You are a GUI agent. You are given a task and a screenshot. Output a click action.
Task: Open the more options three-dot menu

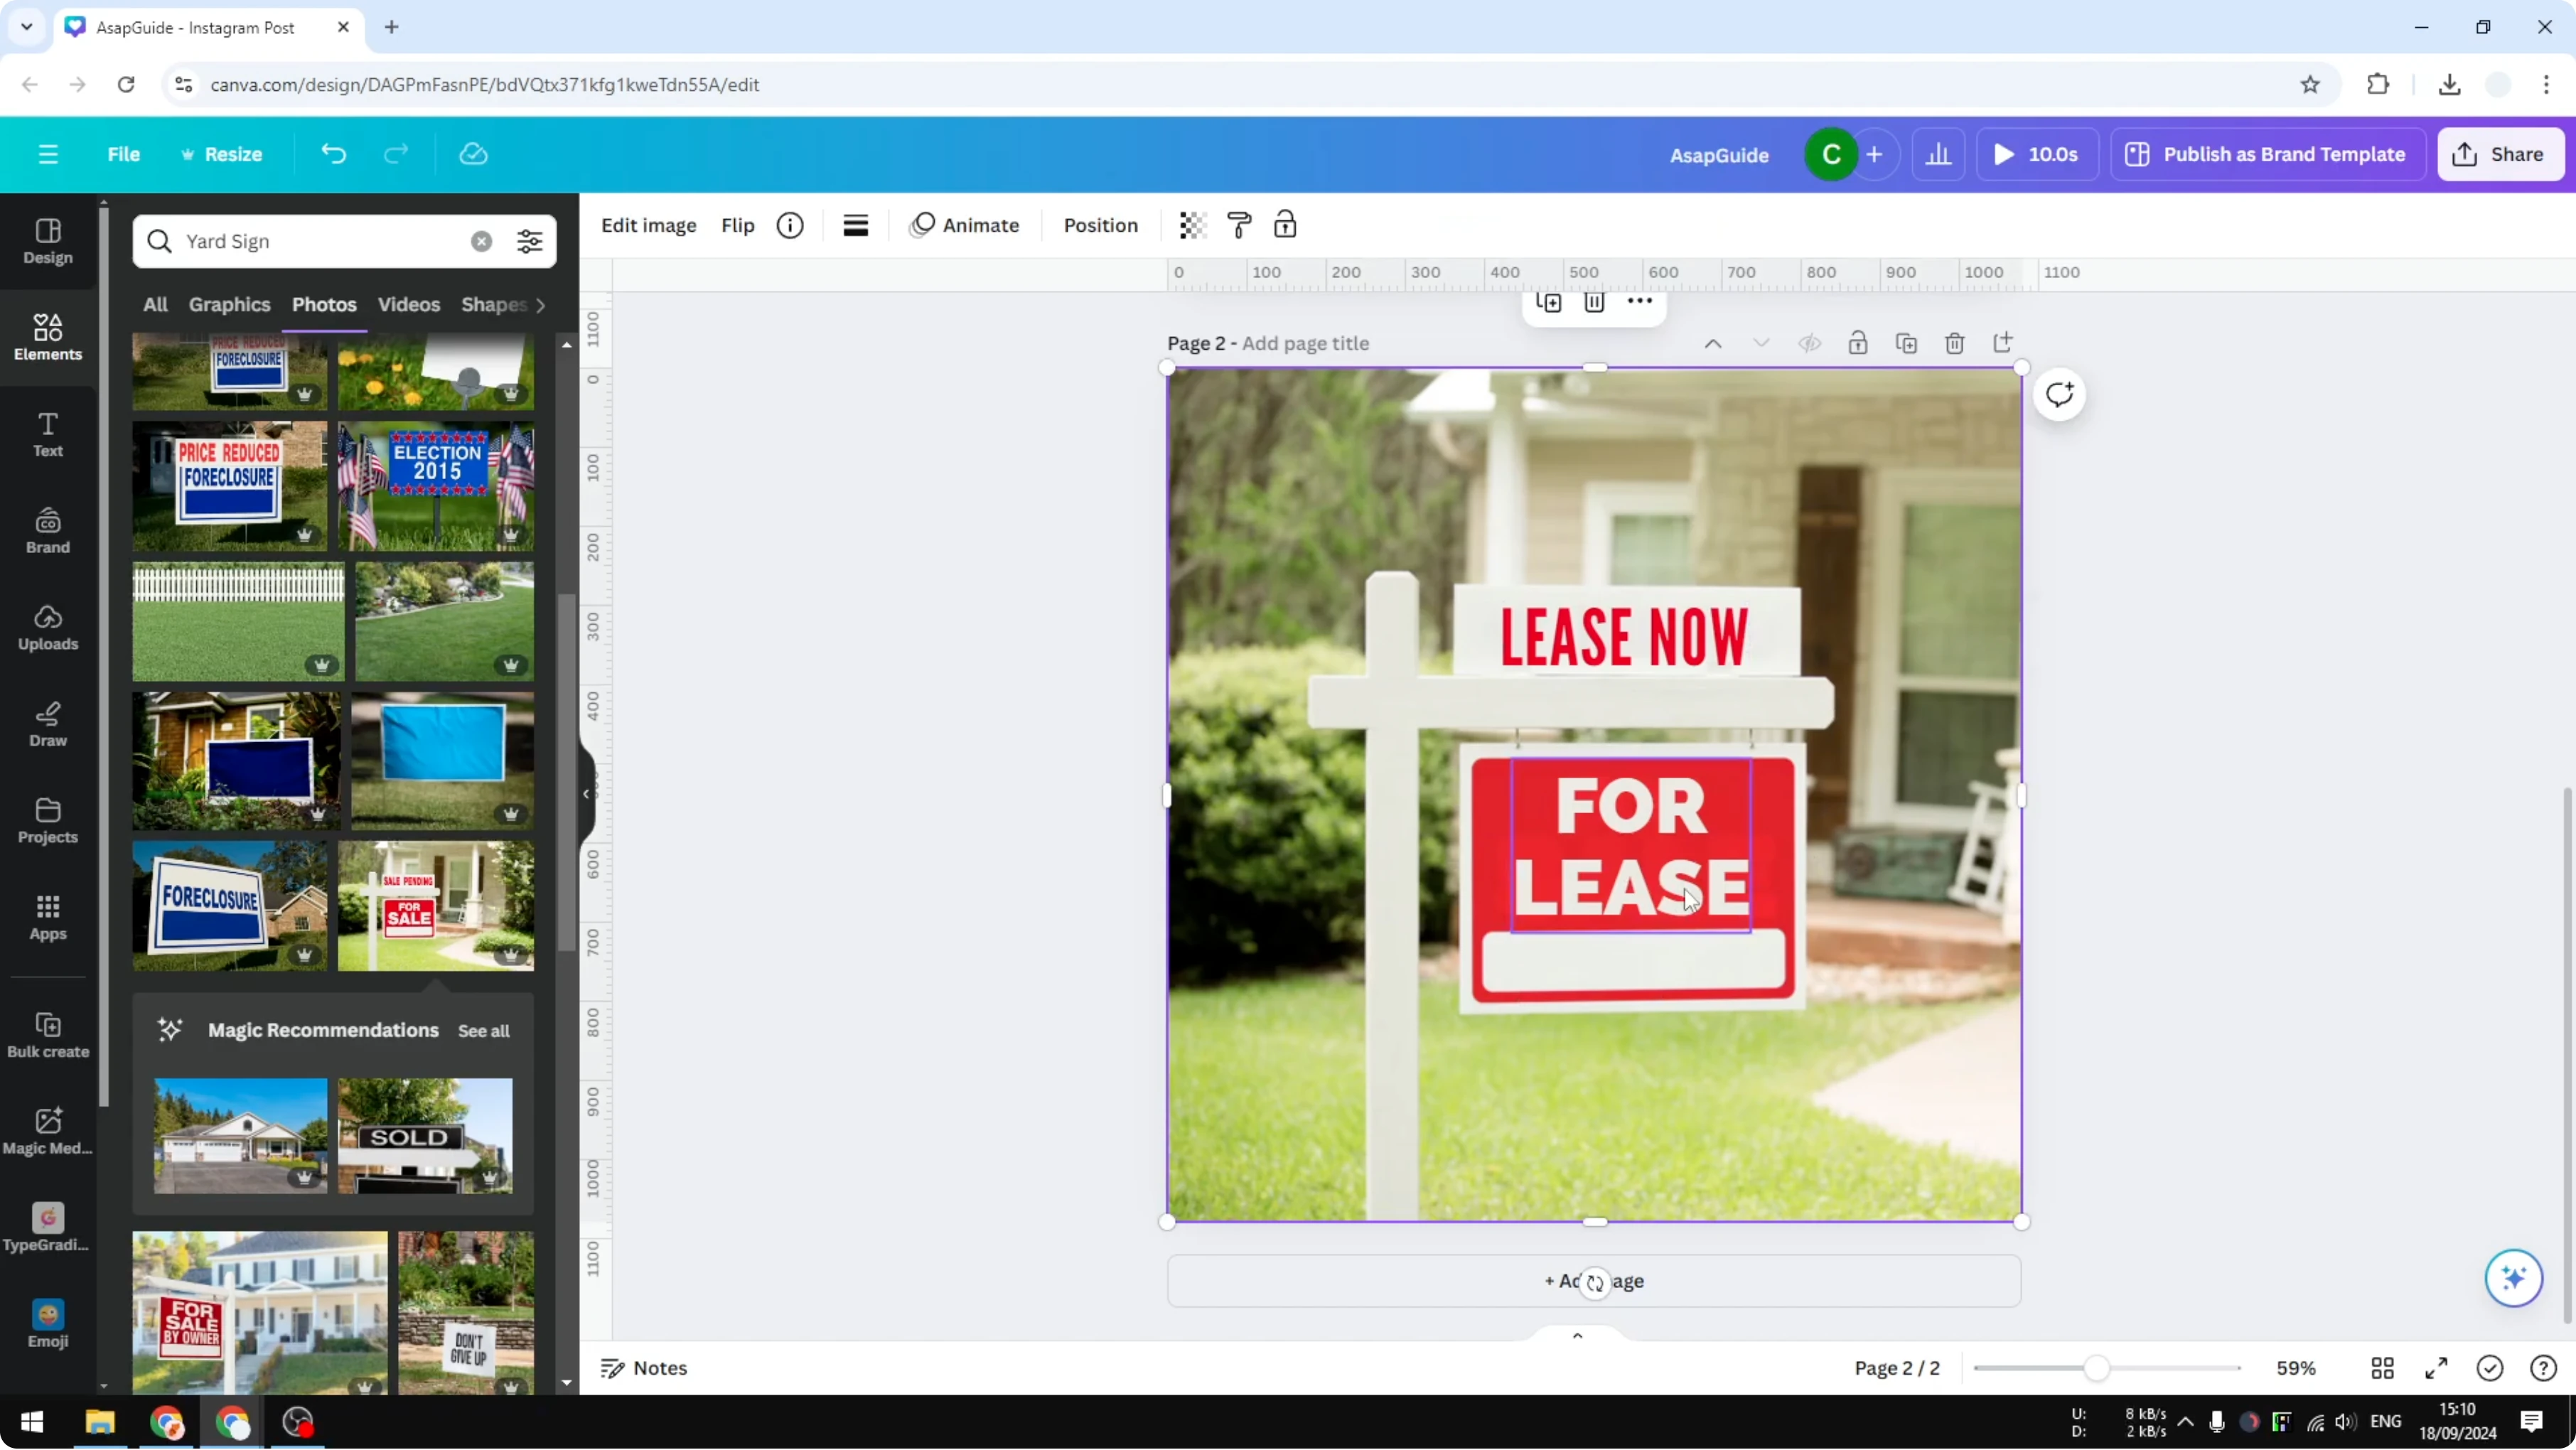1640,302
